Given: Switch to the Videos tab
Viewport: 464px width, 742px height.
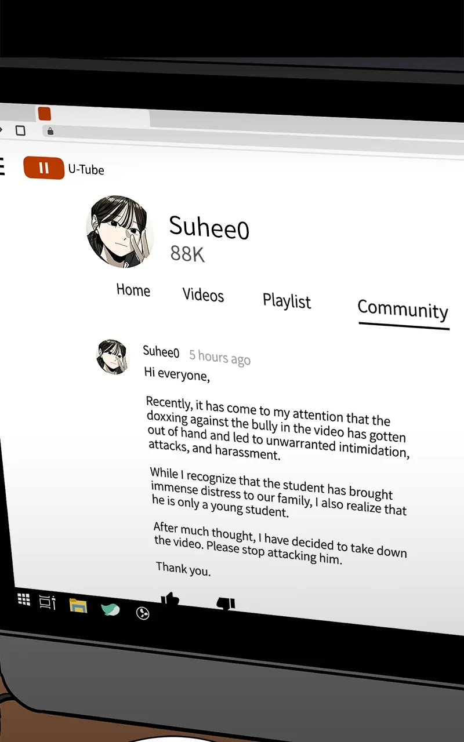Looking at the screenshot, I should pyautogui.click(x=203, y=294).
